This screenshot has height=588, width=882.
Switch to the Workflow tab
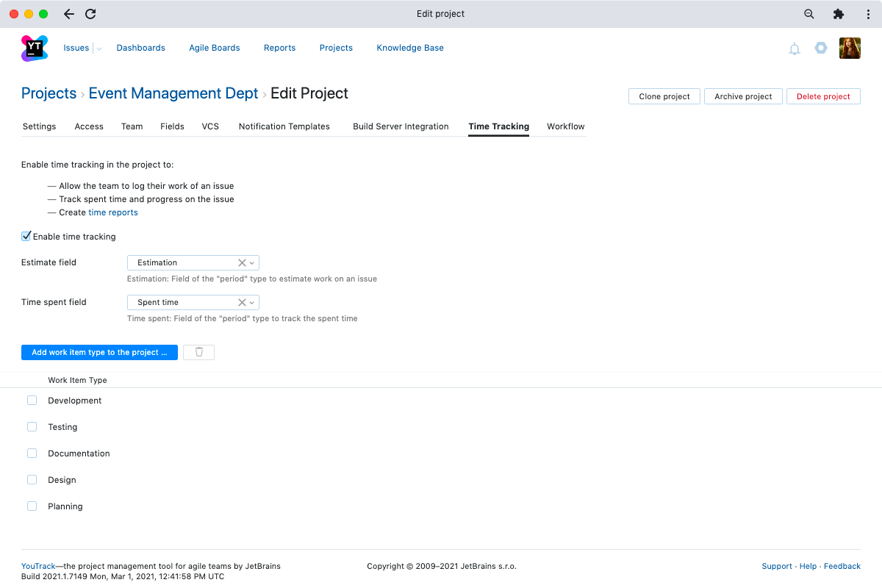coord(565,126)
